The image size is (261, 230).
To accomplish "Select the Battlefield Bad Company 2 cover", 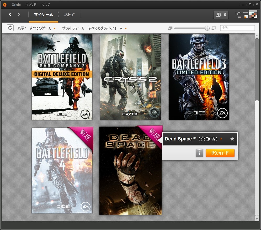I will 62,77.
